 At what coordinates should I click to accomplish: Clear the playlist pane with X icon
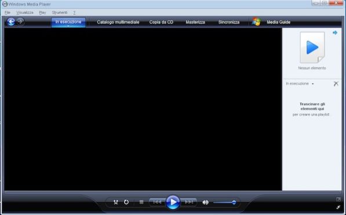tap(336, 84)
